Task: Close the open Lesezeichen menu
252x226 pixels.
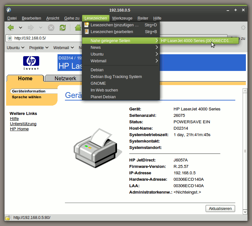Action: tap(96, 18)
